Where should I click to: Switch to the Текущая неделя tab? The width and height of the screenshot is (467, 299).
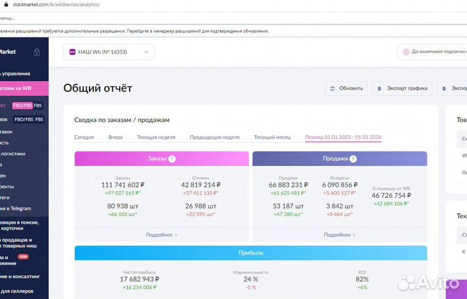tap(156, 137)
